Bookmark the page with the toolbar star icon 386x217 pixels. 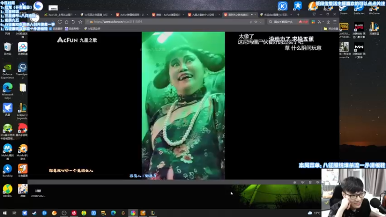click(x=80, y=22)
